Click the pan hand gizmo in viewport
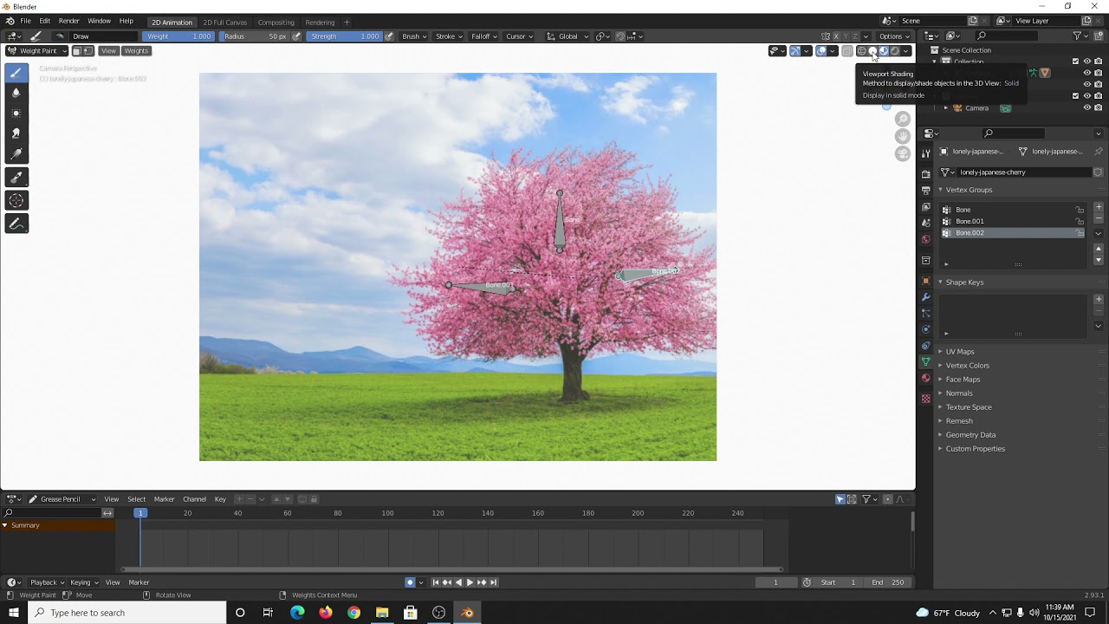Viewport: 1109px width, 624px height. pos(903,136)
